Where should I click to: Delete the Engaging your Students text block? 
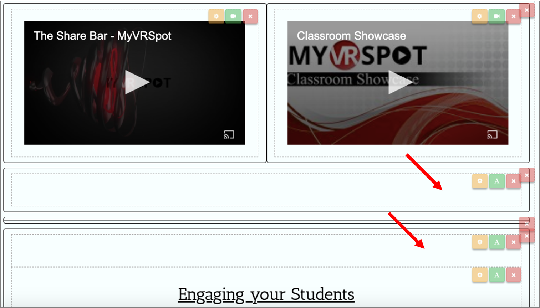(x=514, y=275)
